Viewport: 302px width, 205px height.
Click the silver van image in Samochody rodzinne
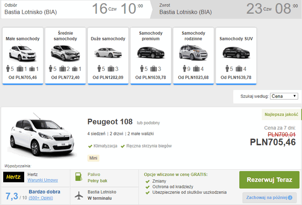click(x=193, y=52)
